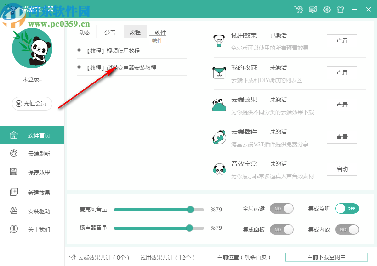Enable the 集成面板 toggle

[282, 230]
